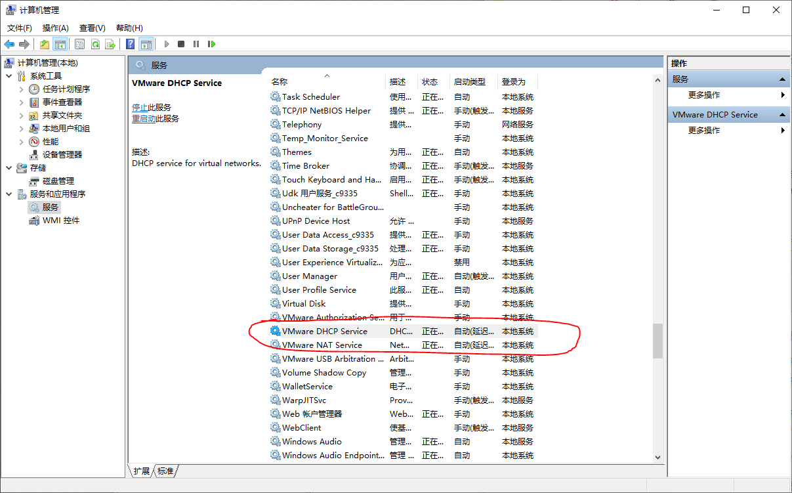792x493 pixels.
Task: Stop the service using the stop icon
Action: [180, 44]
